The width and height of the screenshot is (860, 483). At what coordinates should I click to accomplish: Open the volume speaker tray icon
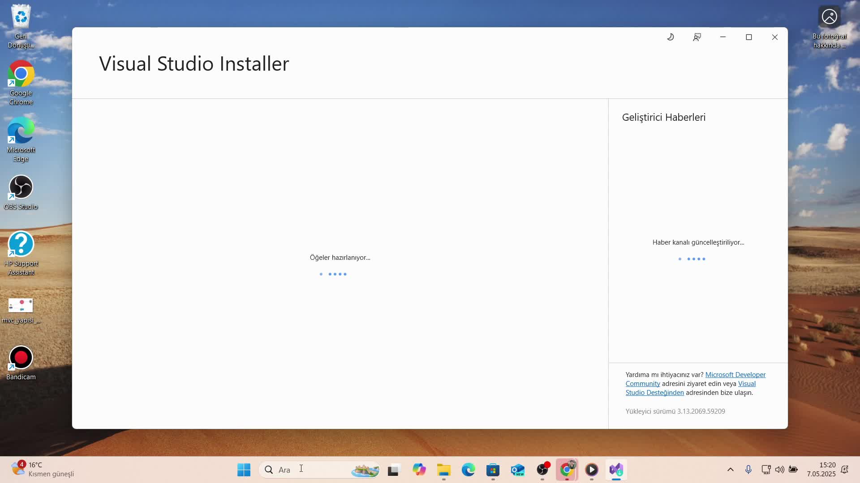[780, 470]
